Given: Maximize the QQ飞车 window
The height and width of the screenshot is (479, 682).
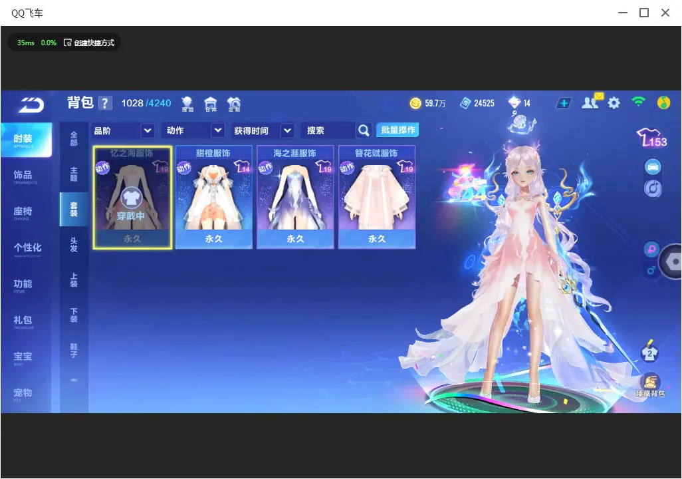Looking at the screenshot, I should point(644,13).
